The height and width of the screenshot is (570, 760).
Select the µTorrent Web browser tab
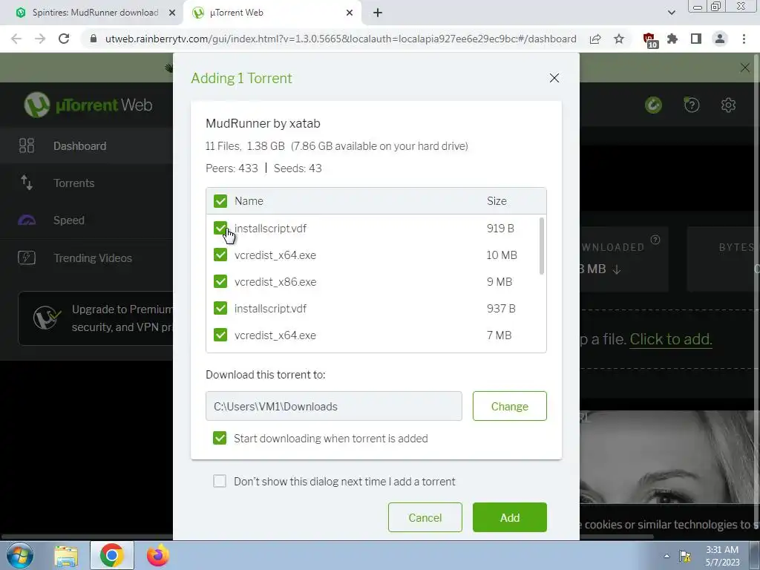coord(272,13)
